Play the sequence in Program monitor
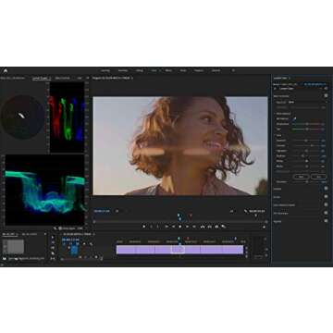This screenshot has width=333, height=333. (180, 227)
